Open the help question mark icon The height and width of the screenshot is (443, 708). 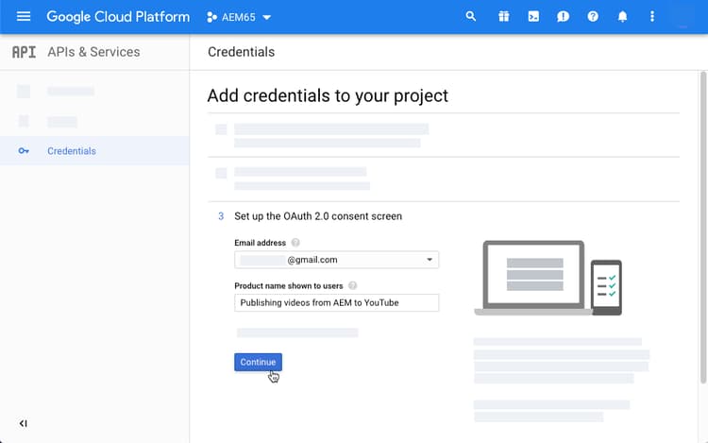click(x=593, y=17)
